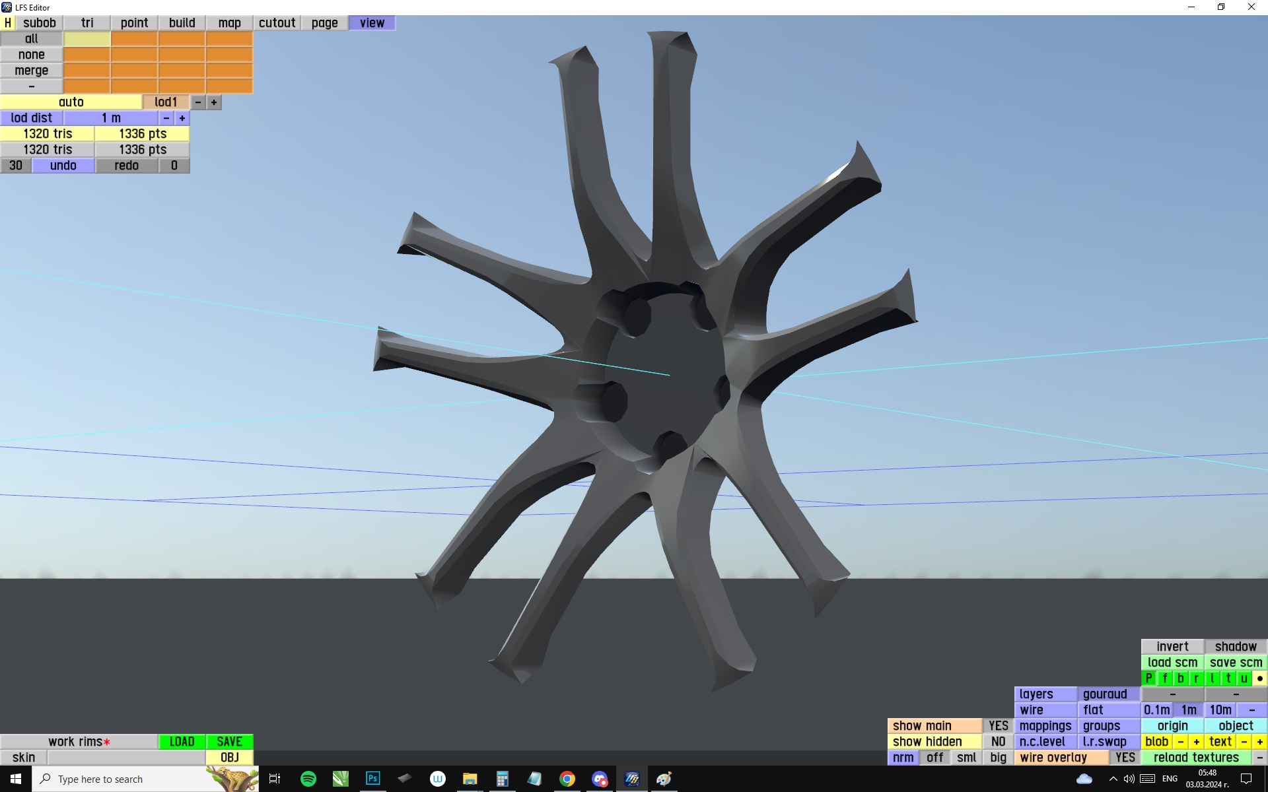This screenshot has width=1268, height=792.
Task: Open Chrome from the taskbar
Action: pos(567,779)
